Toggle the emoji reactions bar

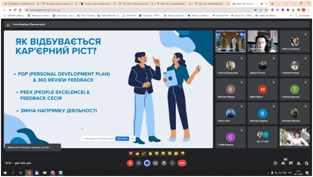click(x=147, y=163)
